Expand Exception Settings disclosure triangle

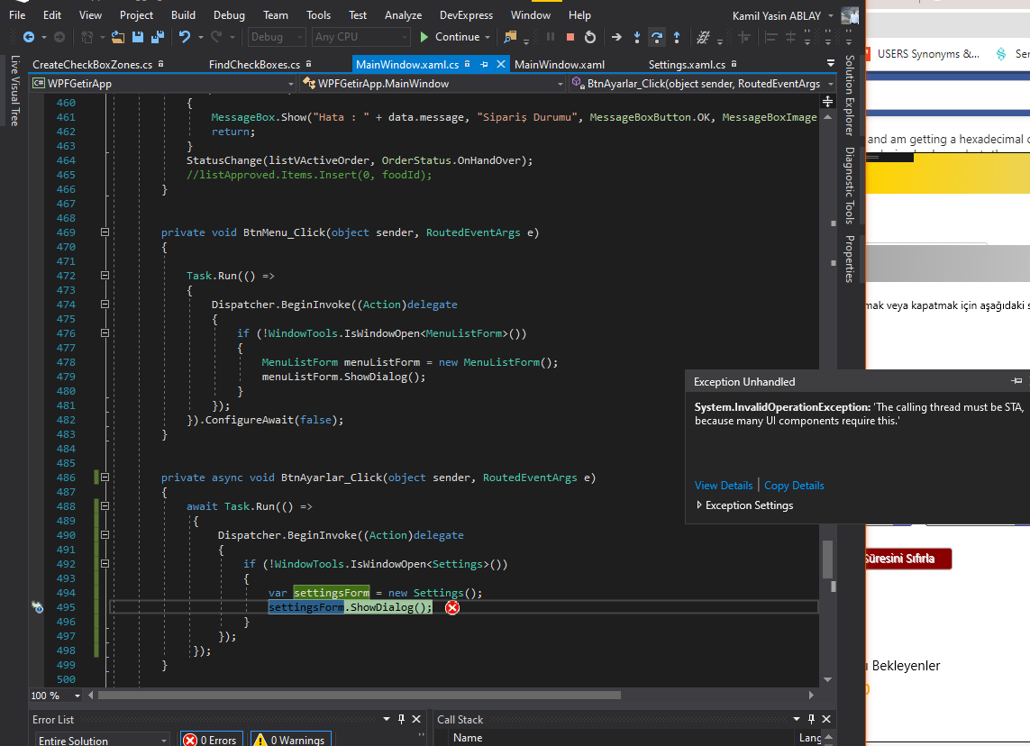pyautogui.click(x=699, y=505)
